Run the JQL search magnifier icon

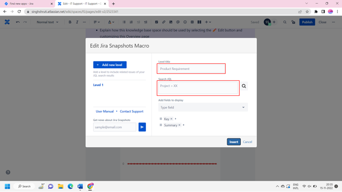(x=244, y=86)
